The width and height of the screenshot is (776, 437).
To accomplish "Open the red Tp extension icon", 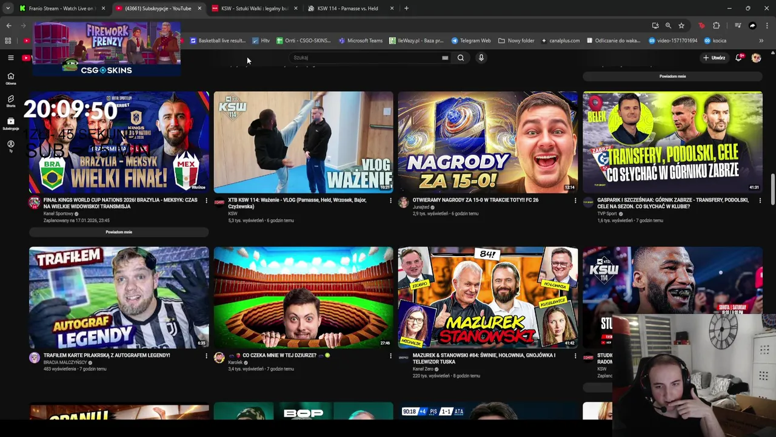I will [x=702, y=25].
